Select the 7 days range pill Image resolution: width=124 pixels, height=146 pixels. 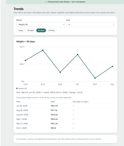pyautogui.click(x=20, y=30)
